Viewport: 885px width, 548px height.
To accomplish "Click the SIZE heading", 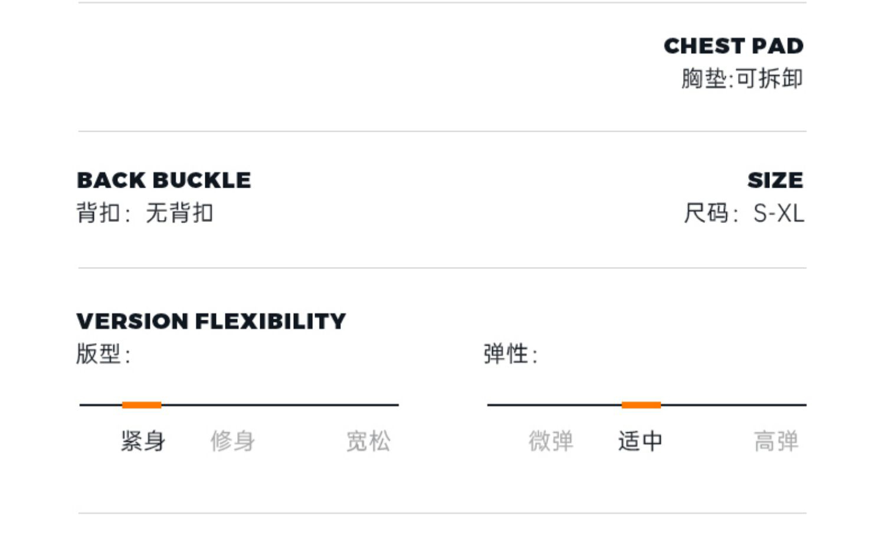I will click(775, 180).
